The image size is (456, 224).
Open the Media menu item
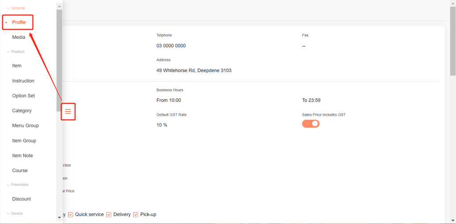(x=19, y=37)
